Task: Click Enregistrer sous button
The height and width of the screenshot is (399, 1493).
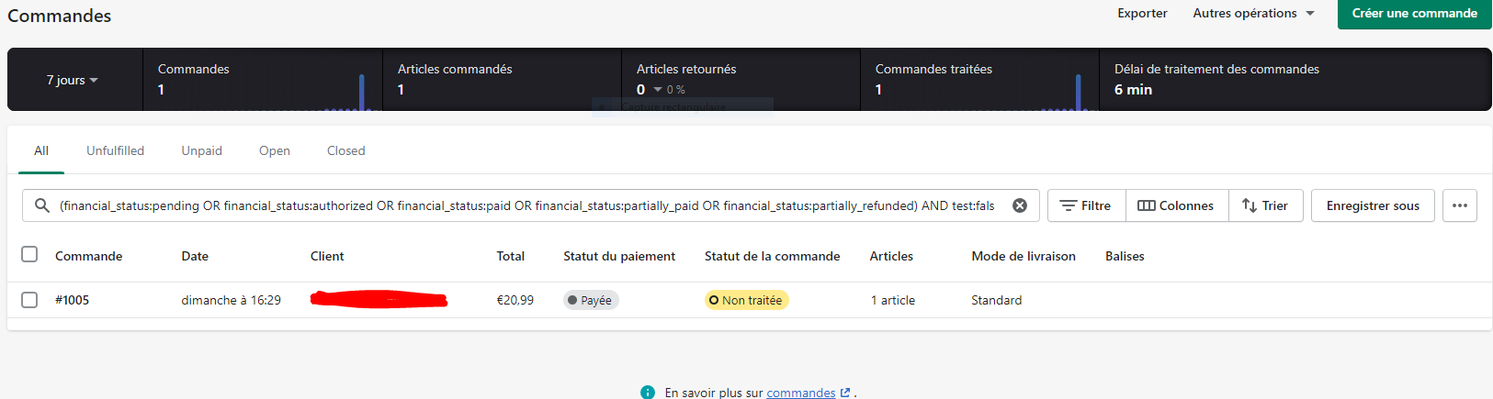Action: (1373, 205)
